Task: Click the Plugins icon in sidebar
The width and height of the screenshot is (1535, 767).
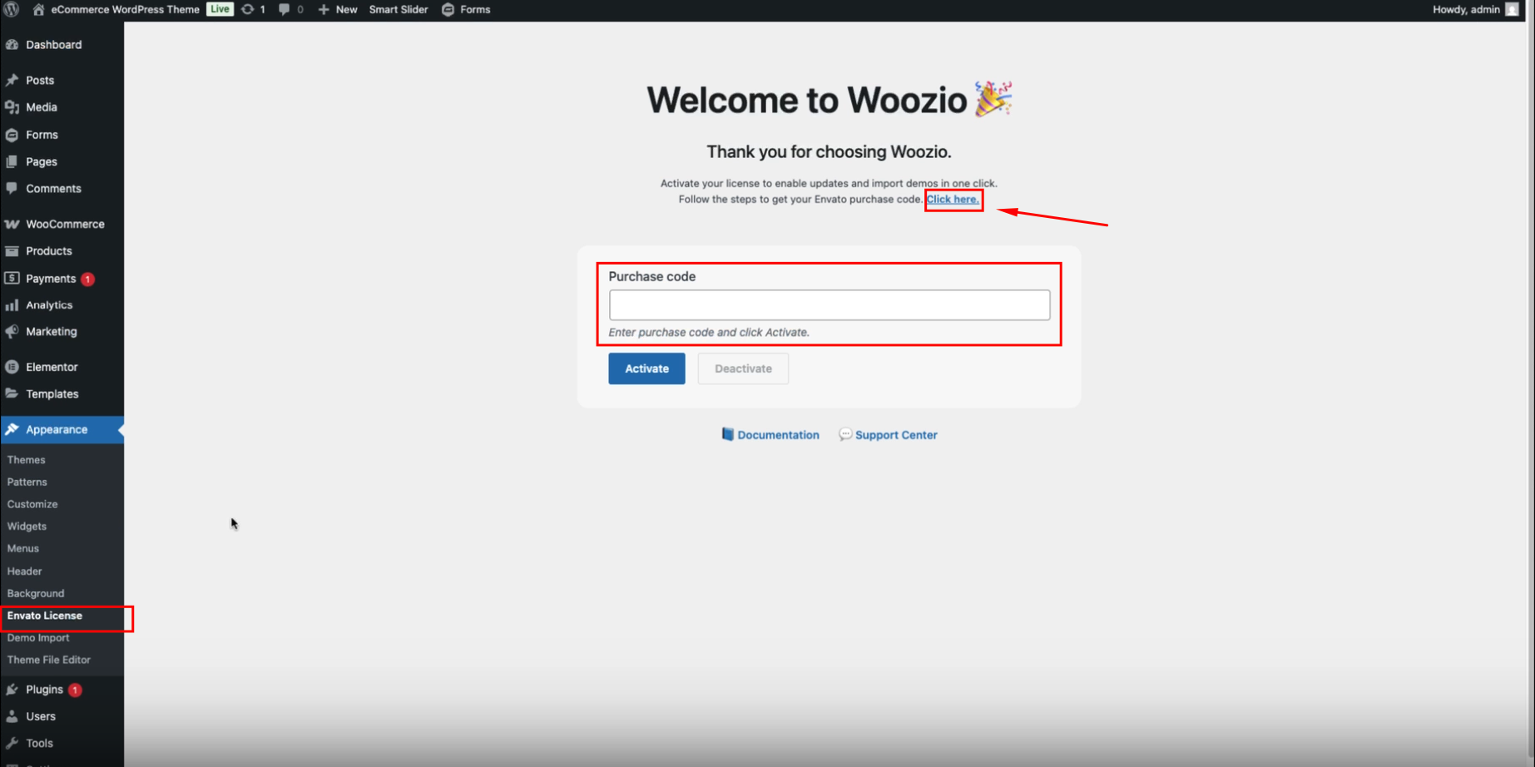Action: point(12,690)
